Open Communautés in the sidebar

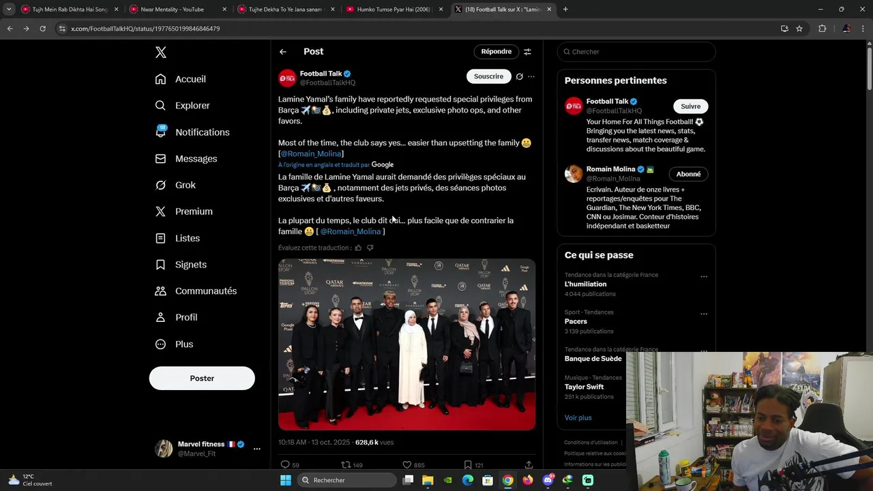[196, 291]
